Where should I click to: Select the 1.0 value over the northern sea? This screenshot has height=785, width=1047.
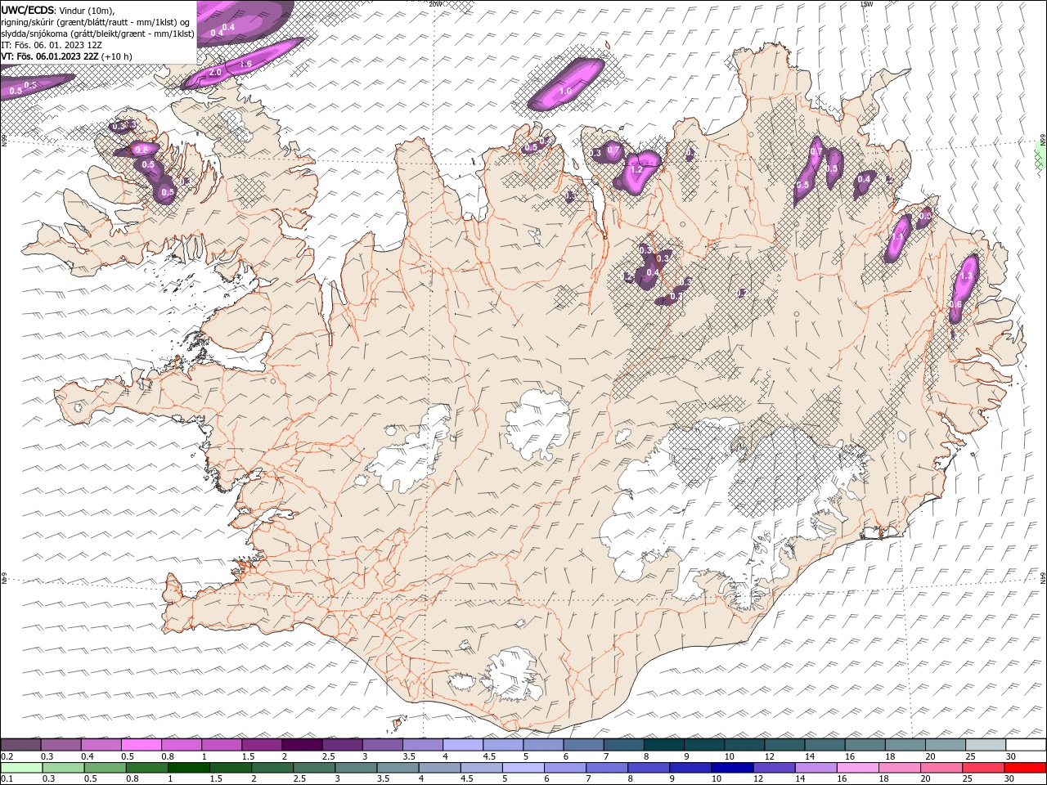(x=565, y=92)
